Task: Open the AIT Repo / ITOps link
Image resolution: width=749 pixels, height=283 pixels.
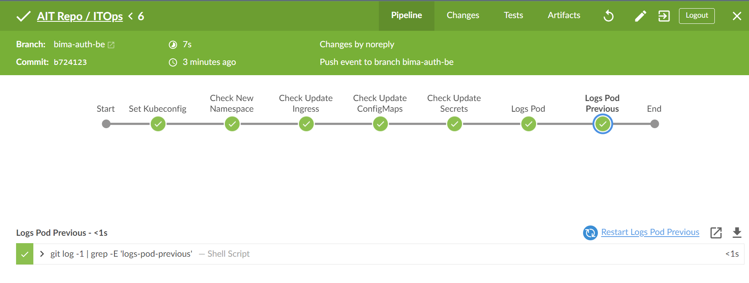Action: tap(80, 16)
